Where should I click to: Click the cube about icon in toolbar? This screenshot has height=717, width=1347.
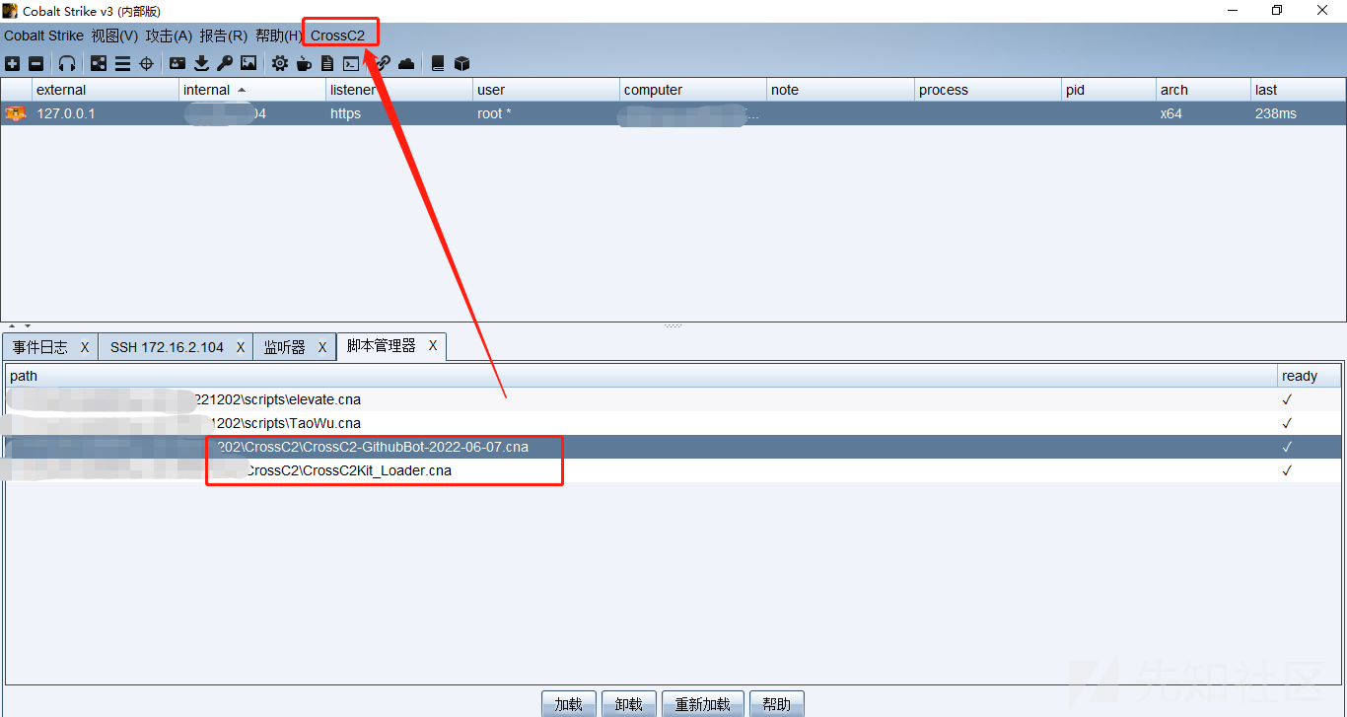point(461,63)
